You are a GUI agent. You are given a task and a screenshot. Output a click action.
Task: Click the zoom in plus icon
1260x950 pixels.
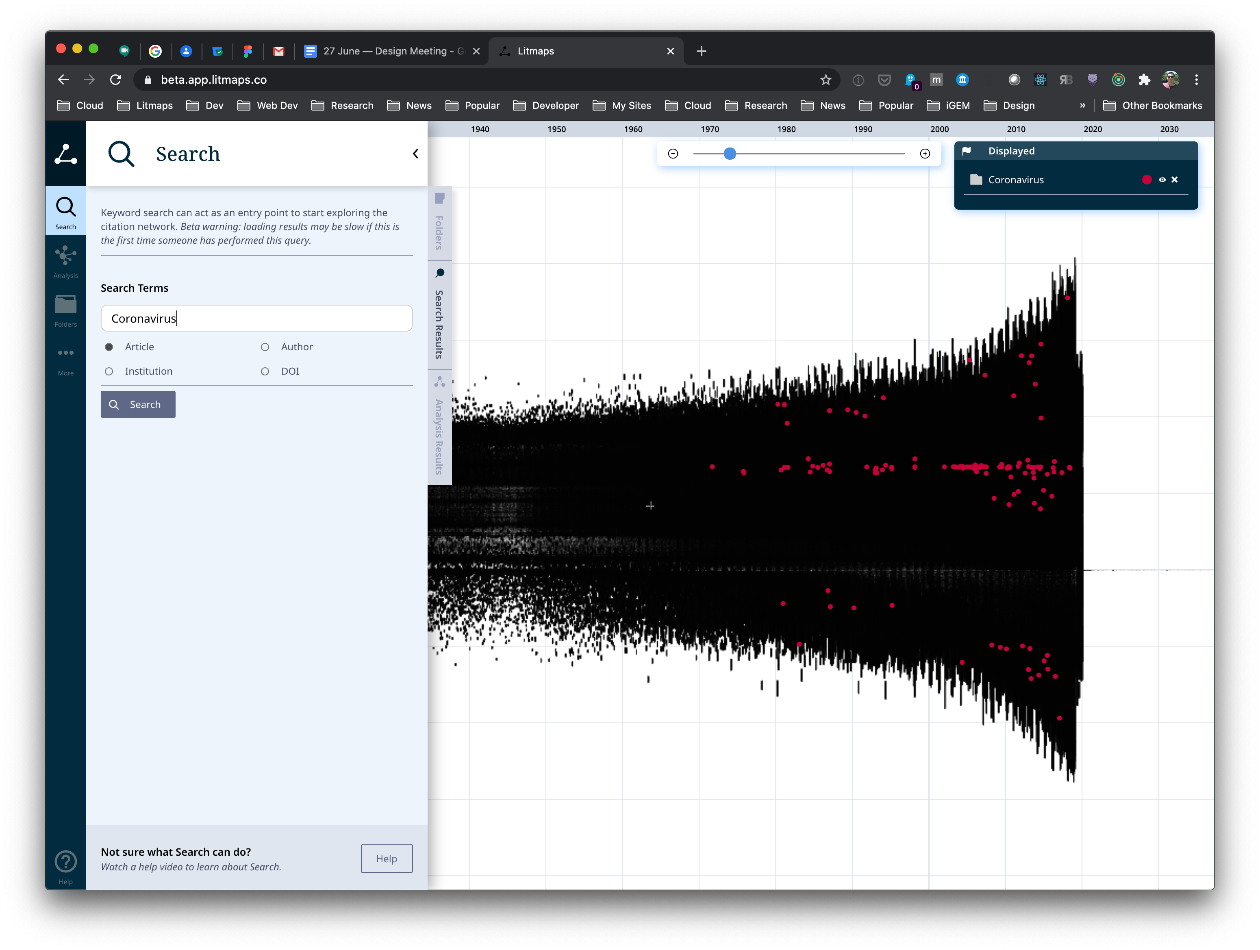925,154
